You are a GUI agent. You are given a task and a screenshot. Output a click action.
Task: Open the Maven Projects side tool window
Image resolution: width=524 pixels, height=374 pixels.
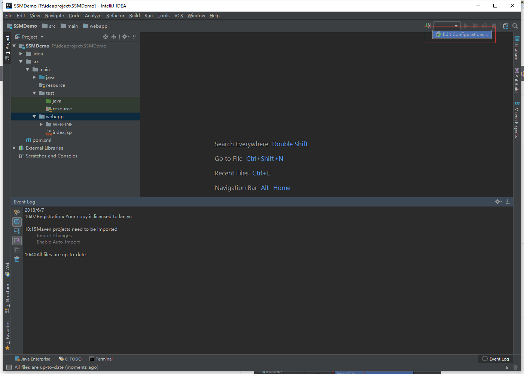(x=517, y=119)
